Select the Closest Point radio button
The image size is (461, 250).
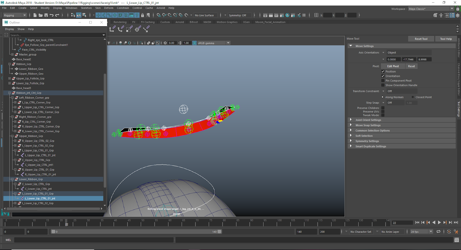point(413,97)
